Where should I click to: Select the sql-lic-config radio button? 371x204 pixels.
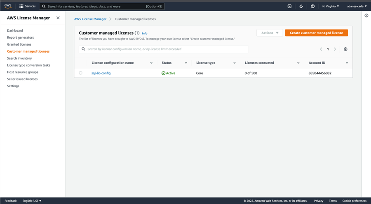point(80,73)
